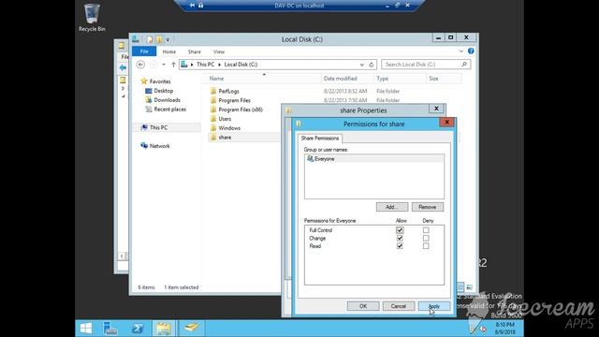Select Program Files (x86) folder
This screenshot has height=337, width=599.
241,110
